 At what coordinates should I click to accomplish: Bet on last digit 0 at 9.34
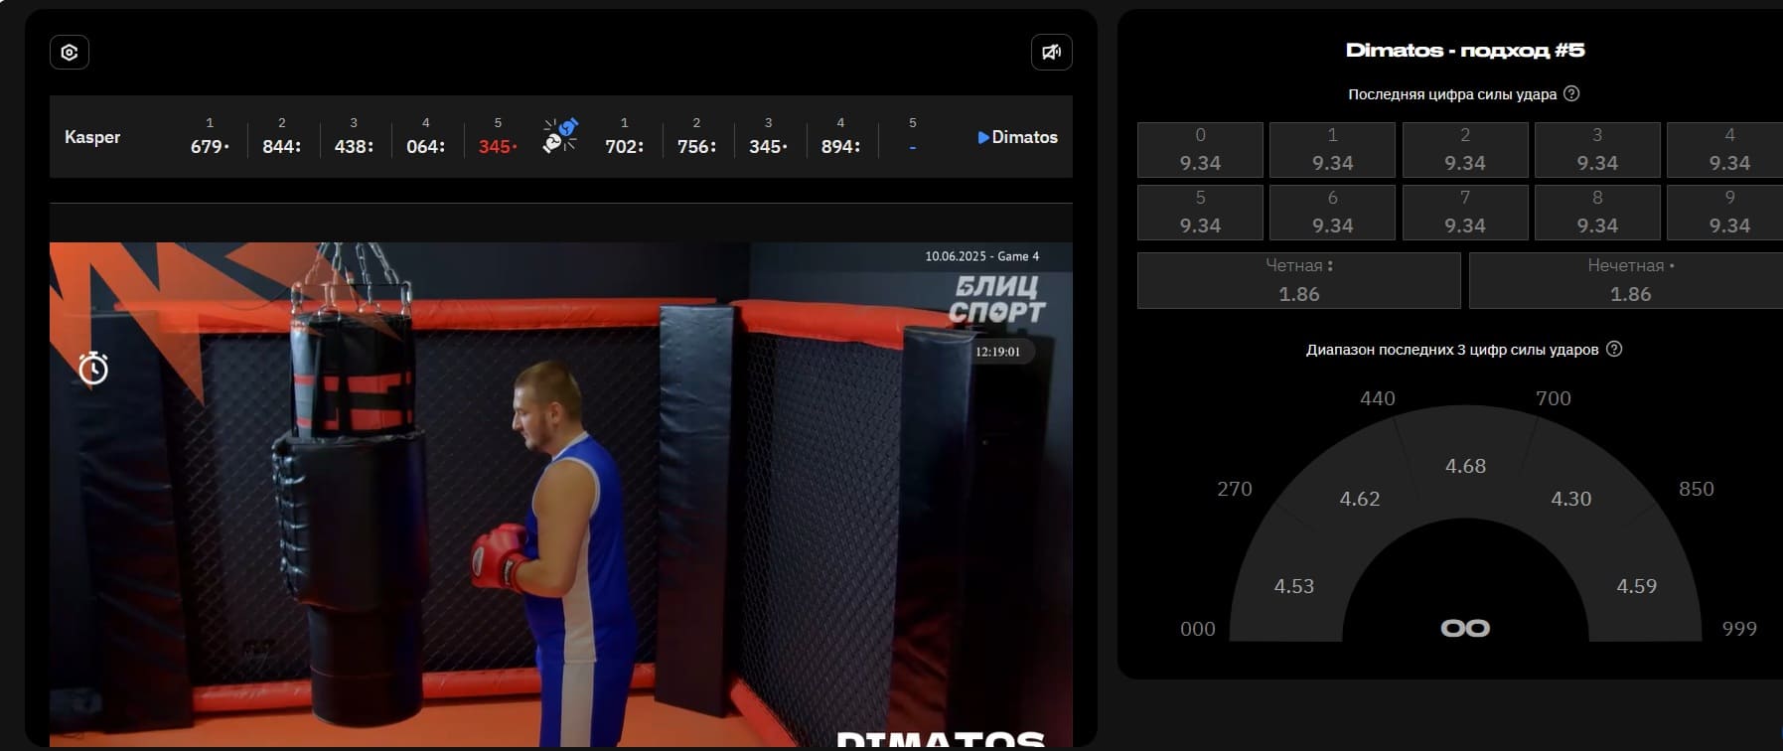1200,150
